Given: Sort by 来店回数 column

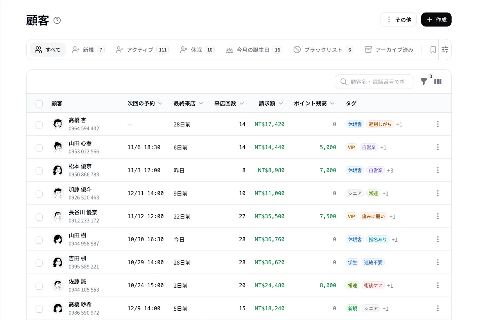Looking at the screenshot, I should click(229, 103).
